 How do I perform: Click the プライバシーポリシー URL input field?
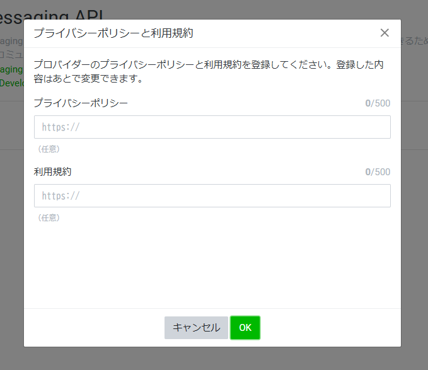click(x=212, y=127)
